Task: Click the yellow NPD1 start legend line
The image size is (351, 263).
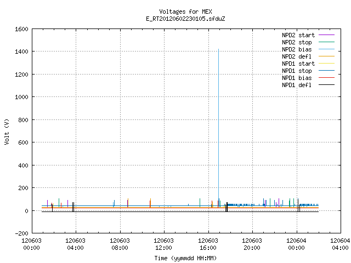Action: [326, 64]
